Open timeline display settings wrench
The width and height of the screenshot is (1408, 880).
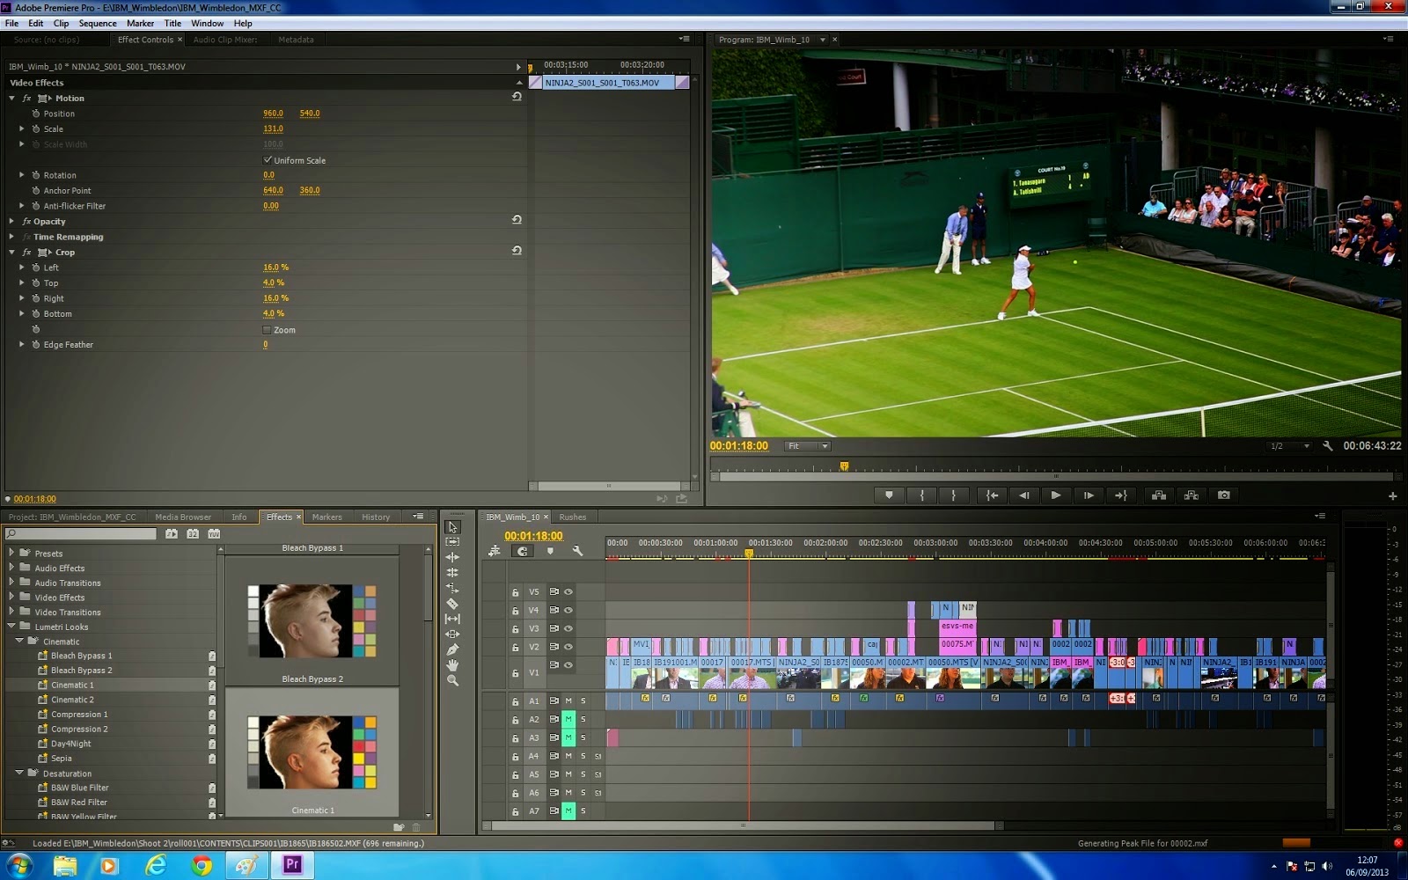[x=577, y=551]
